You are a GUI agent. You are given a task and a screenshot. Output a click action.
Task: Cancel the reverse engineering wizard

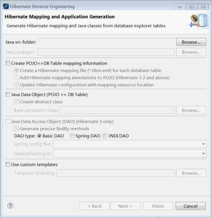pyautogui.click(x=191, y=206)
